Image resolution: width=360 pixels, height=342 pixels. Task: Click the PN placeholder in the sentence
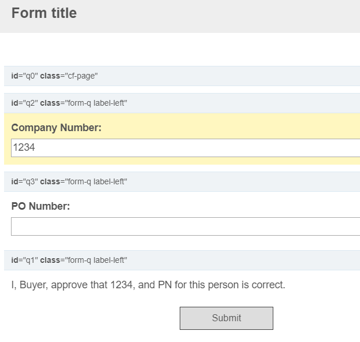click(x=165, y=285)
